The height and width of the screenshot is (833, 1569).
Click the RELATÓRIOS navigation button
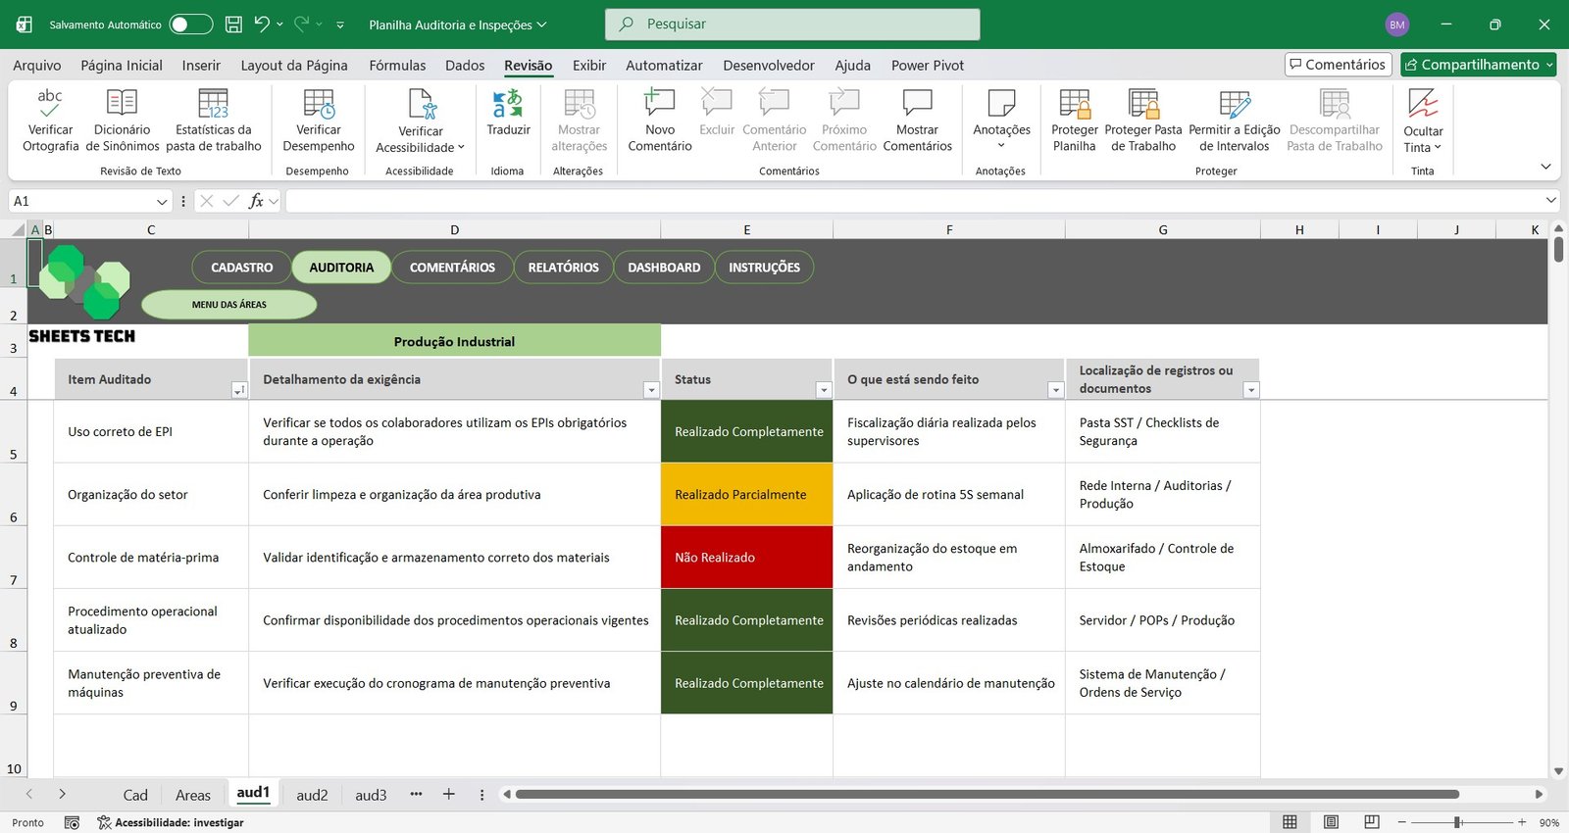pos(563,268)
